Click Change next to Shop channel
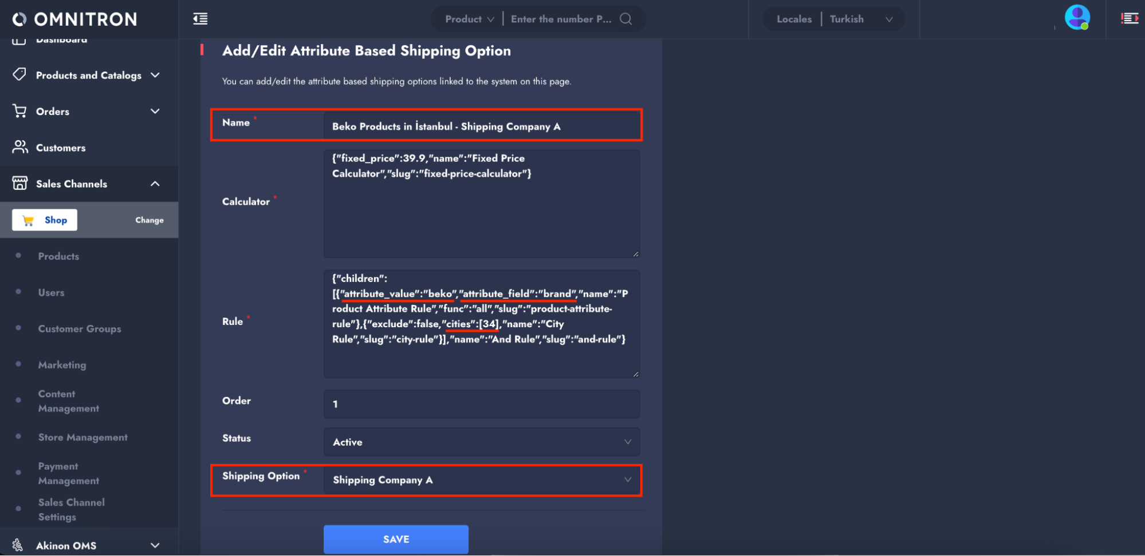 [x=149, y=220]
